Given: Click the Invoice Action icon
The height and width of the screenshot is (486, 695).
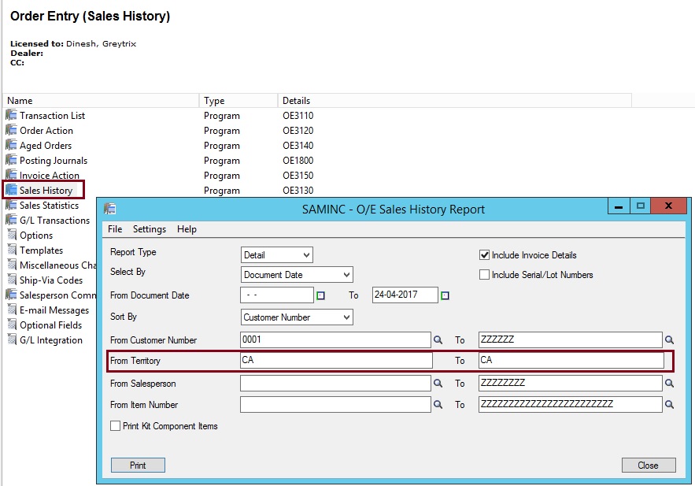Looking at the screenshot, I should 11,175.
